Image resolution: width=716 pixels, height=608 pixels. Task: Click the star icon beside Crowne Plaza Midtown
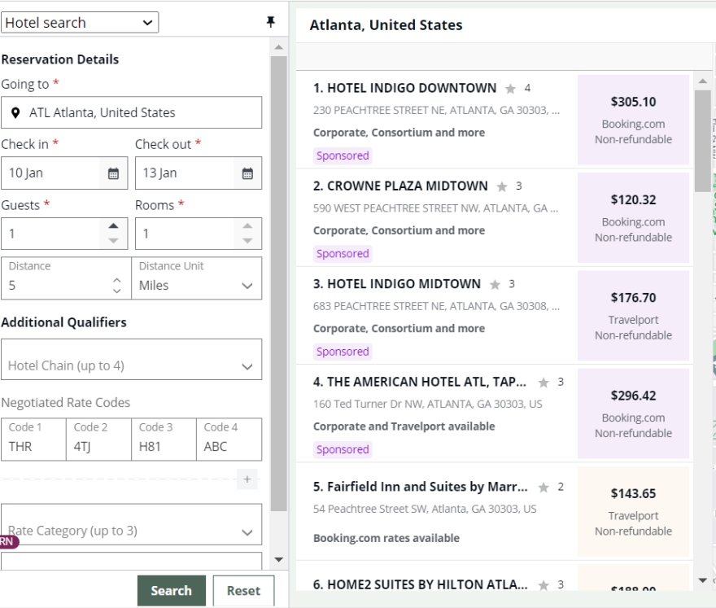coord(502,186)
